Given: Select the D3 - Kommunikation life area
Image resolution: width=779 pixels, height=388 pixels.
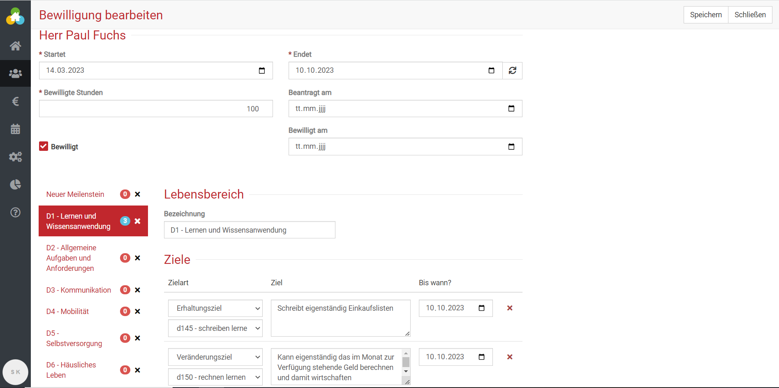Looking at the screenshot, I should 79,290.
